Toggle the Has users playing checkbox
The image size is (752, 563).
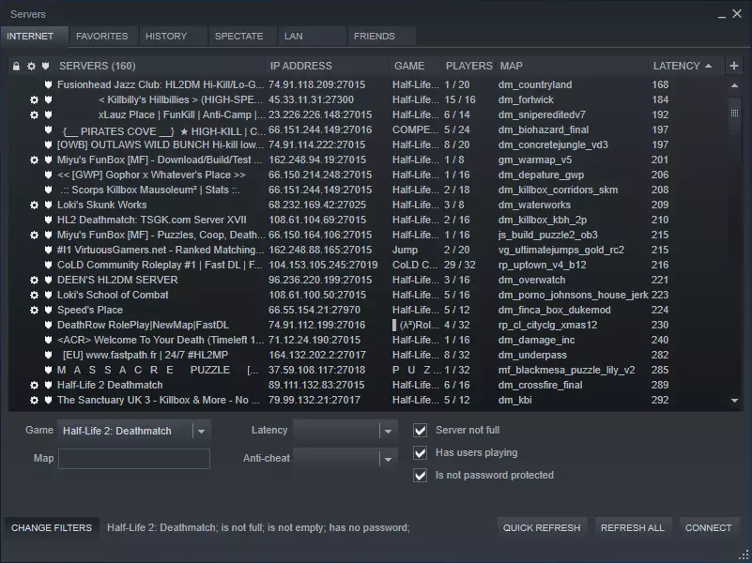click(x=420, y=453)
